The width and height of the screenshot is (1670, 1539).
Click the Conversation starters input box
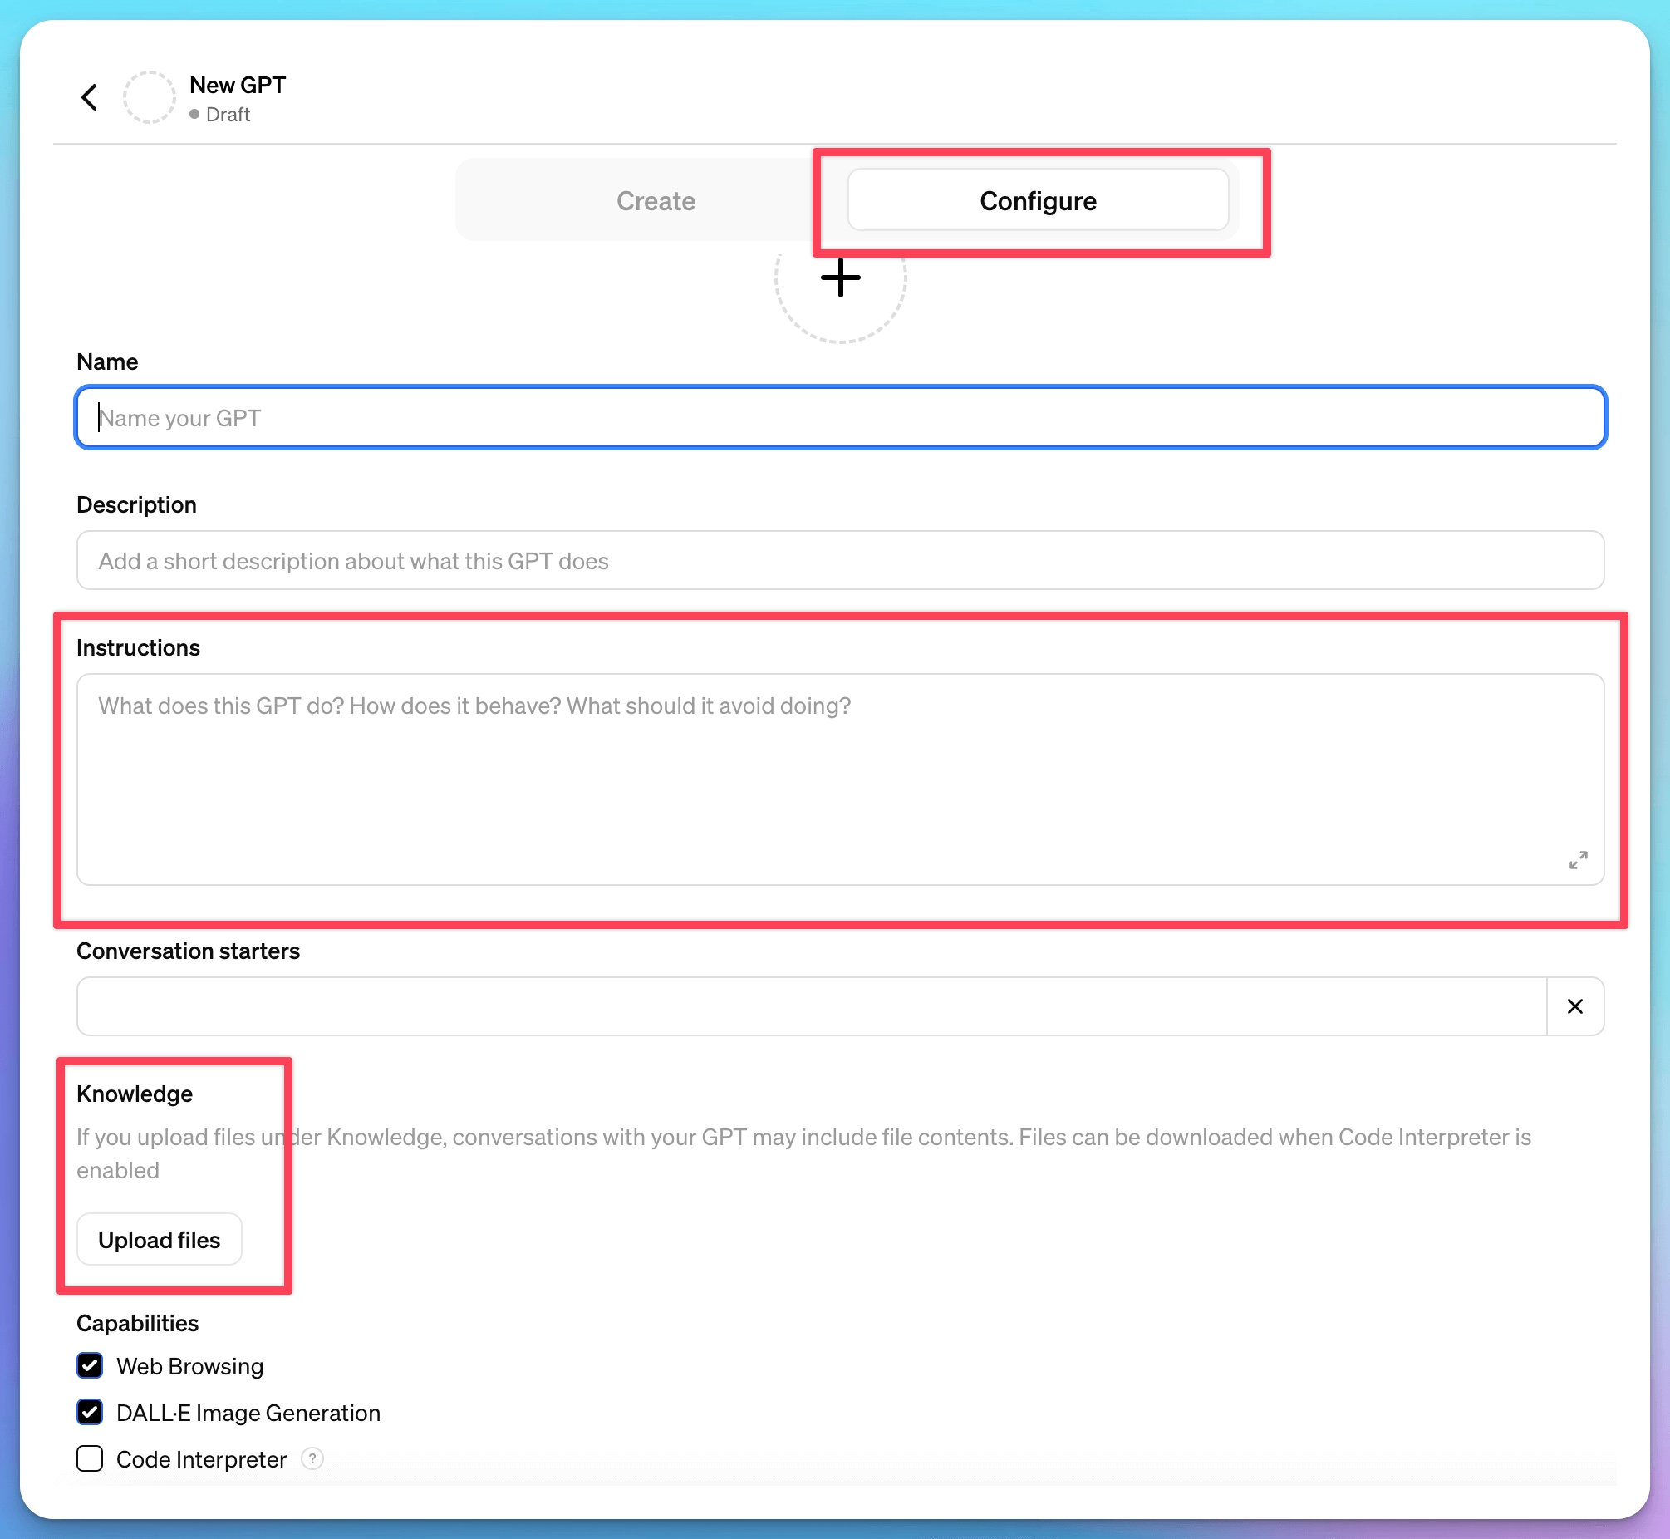pos(811,1006)
